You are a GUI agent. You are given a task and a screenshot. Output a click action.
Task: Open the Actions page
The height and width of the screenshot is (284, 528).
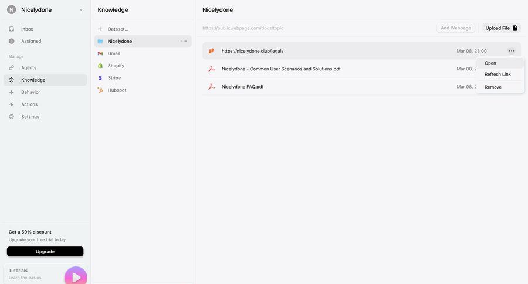29,104
